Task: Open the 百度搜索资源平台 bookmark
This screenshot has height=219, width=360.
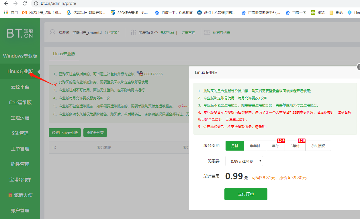Action: [x=261, y=13]
